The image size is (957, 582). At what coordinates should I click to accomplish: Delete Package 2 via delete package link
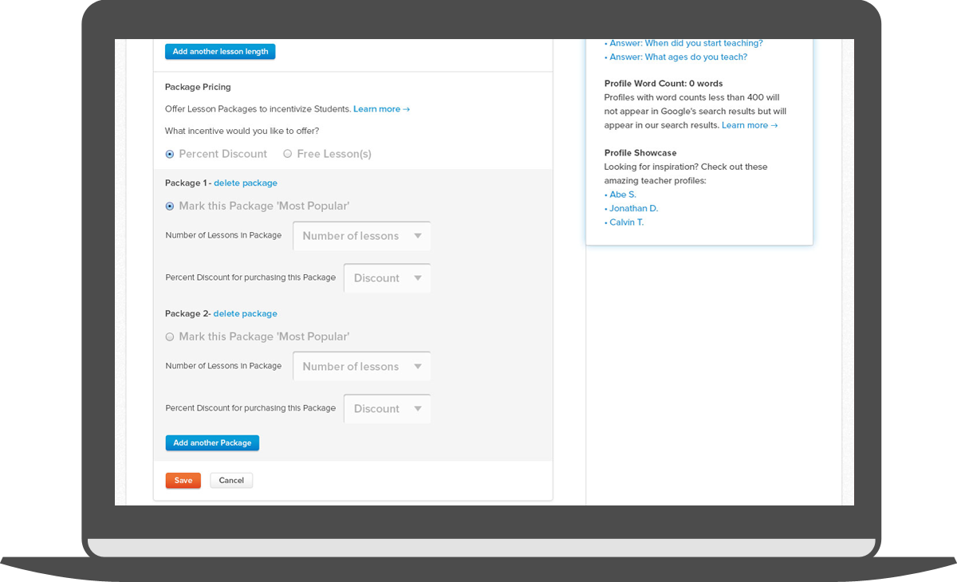point(246,314)
